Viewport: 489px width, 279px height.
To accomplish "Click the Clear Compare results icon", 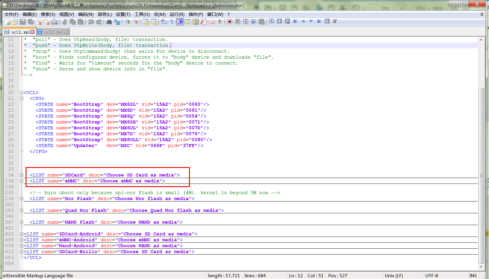I will (287, 21).
